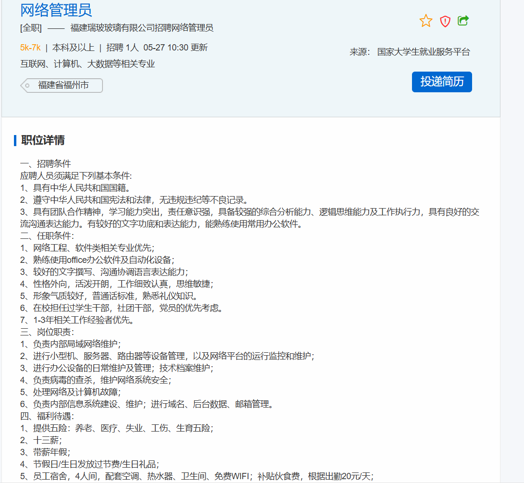Select the 福建省福州市 location tag
Image resolution: width=524 pixels, height=483 pixels.
point(63,86)
